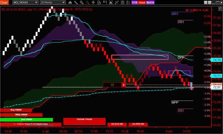Image resolution: width=223 pixels, height=134 pixels.
Task: Toggle the BarCol purple button
Action: click(x=150, y=2)
